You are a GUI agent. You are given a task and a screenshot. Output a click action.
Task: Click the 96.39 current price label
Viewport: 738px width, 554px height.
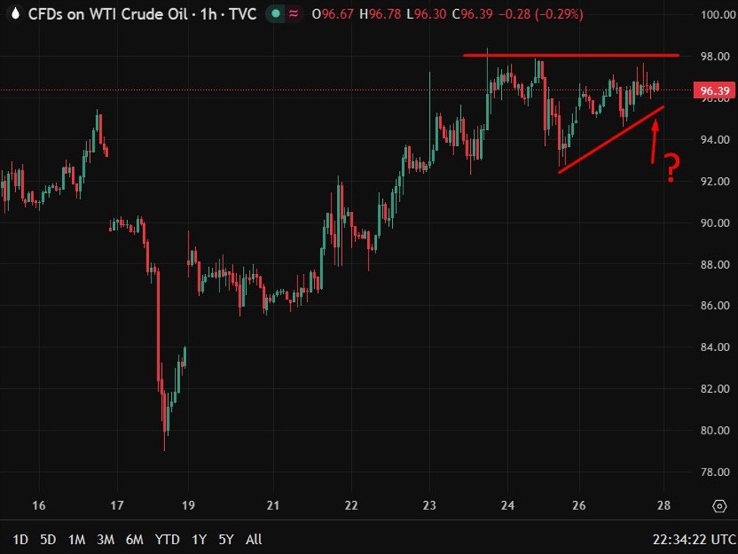(x=715, y=92)
